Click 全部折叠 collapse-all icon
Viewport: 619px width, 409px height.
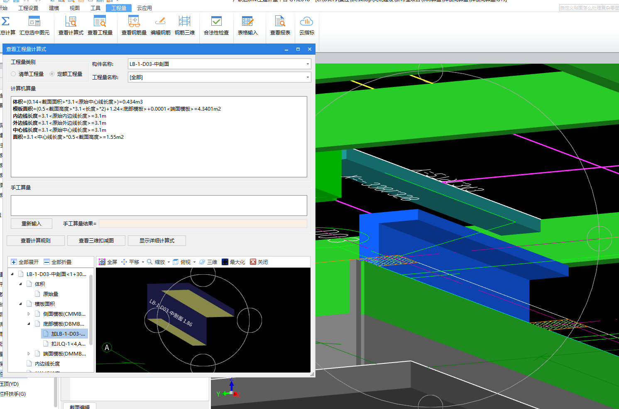point(46,262)
